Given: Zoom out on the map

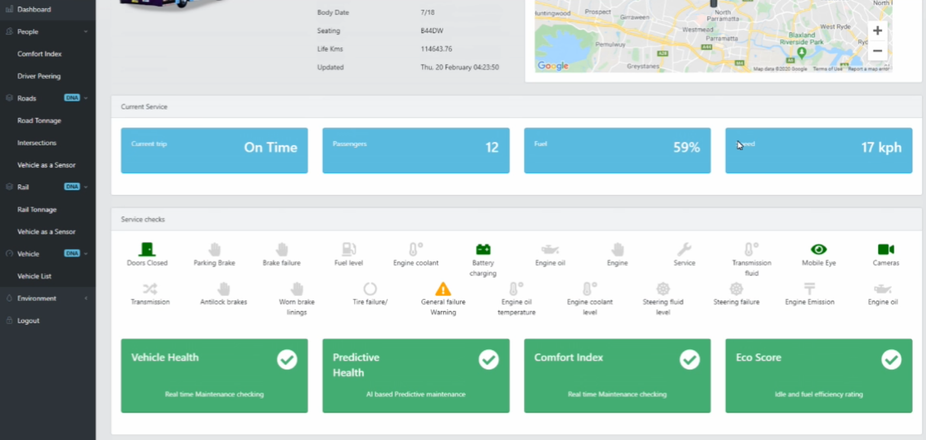Looking at the screenshot, I should coord(877,51).
